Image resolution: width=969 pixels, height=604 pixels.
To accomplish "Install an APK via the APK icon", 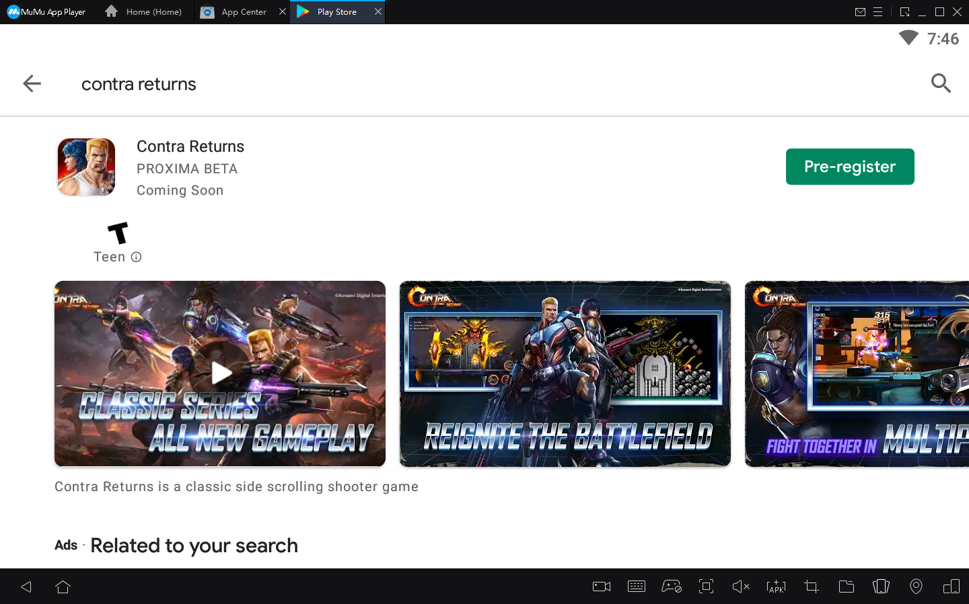I will point(776,587).
